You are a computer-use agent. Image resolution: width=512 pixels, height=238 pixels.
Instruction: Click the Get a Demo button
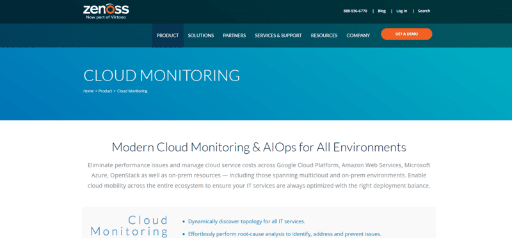point(406,34)
